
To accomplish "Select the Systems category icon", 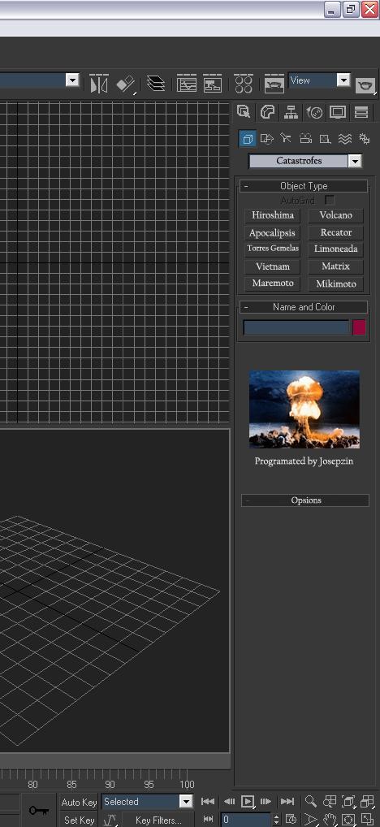I will tap(365, 138).
